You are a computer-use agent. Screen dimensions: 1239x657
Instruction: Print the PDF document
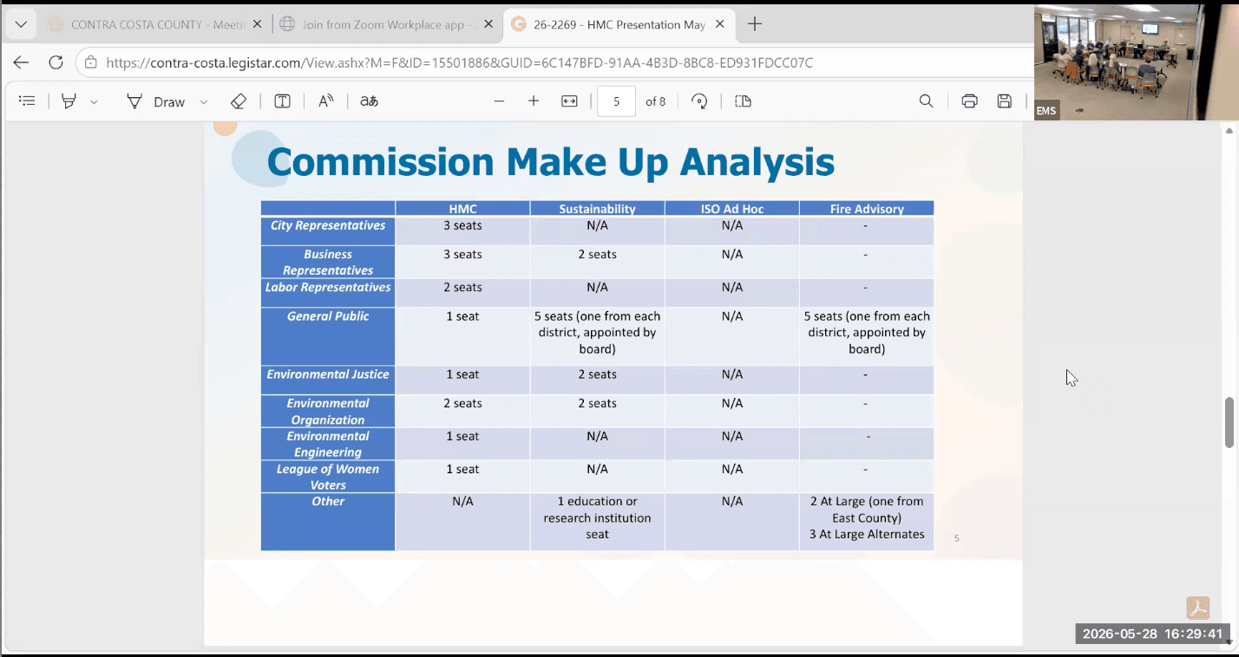point(970,101)
